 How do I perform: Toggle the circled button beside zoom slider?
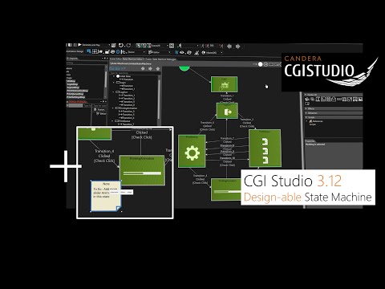(x=265, y=64)
